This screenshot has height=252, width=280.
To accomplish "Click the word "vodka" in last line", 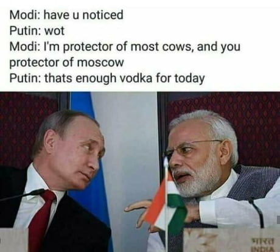I will click(x=136, y=78).
